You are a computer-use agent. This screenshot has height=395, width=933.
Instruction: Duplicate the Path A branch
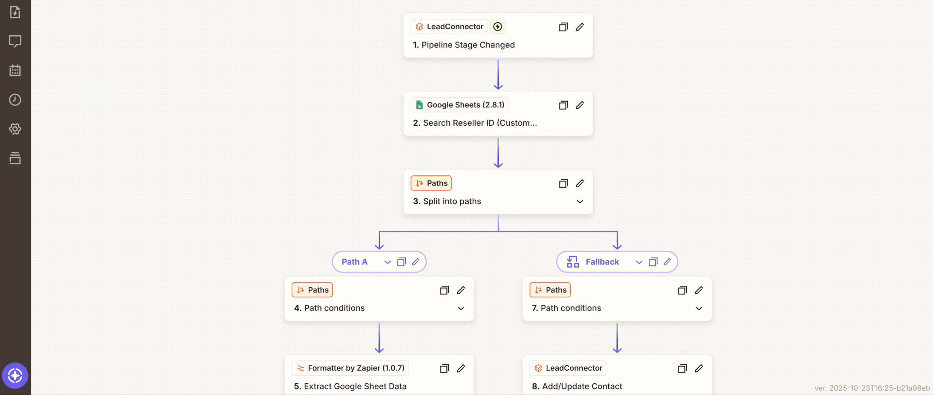point(401,262)
